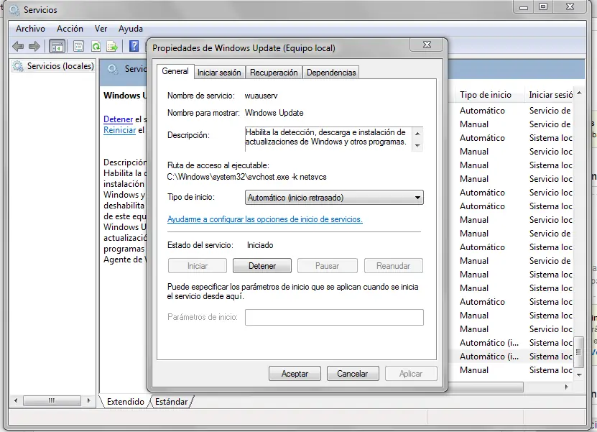Click services list scroll up arrow

[579, 93]
